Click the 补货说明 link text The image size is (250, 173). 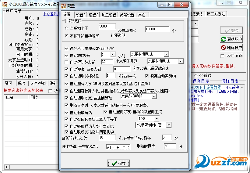click(x=118, y=35)
